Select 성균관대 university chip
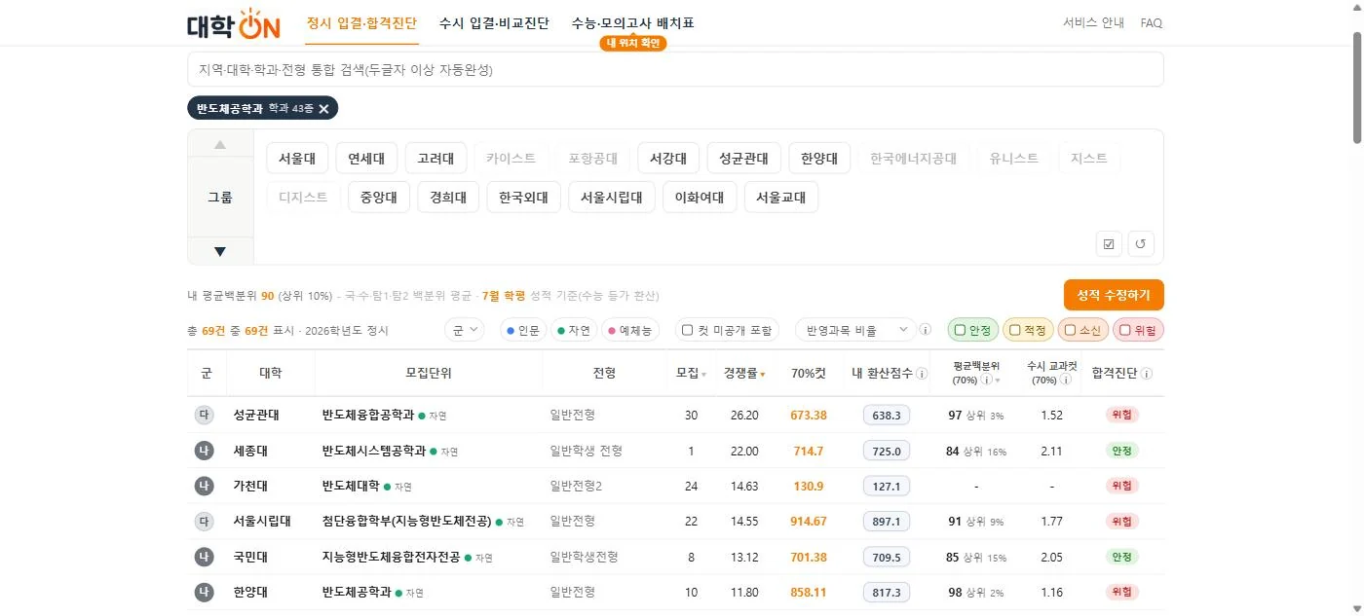The height and width of the screenshot is (616, 1364). pos(744,158)
